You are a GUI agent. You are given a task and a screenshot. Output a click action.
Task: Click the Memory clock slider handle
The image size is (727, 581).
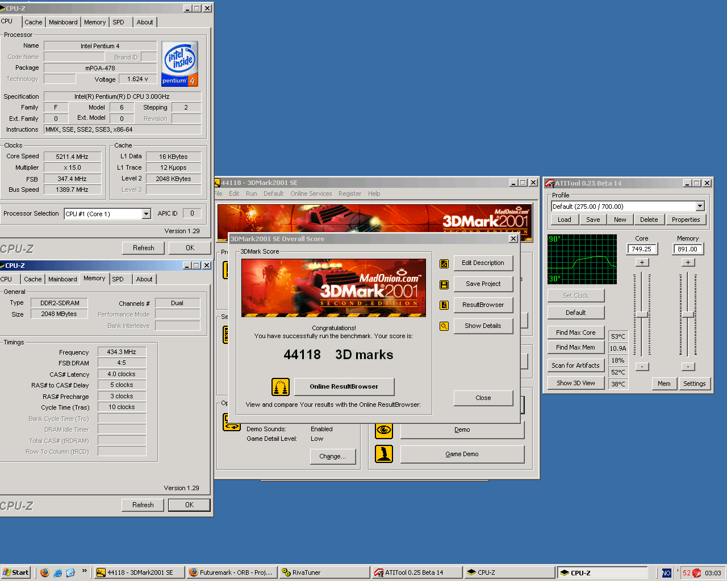(688, 314)
